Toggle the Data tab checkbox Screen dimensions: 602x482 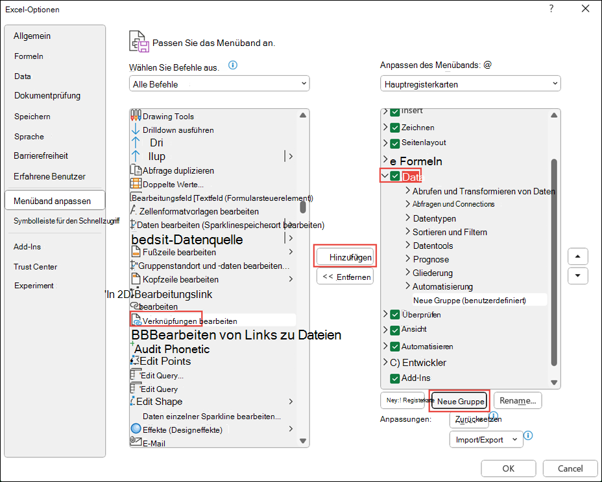tap(395, 176)
